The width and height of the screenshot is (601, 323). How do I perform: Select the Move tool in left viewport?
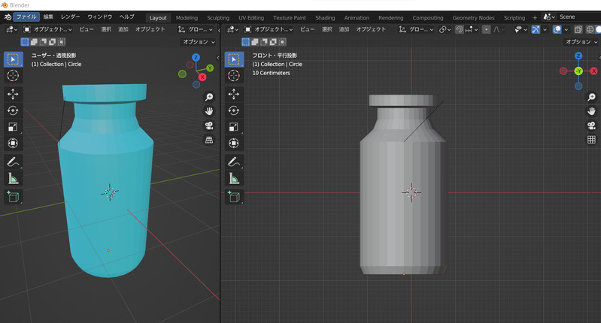tap(13, 94)
